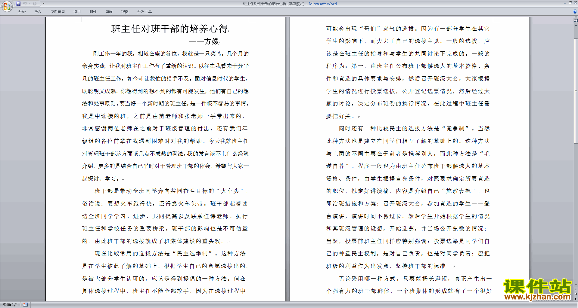Click the line starting 遂自荐”。程序一般也为

click(x=408, y=166)
